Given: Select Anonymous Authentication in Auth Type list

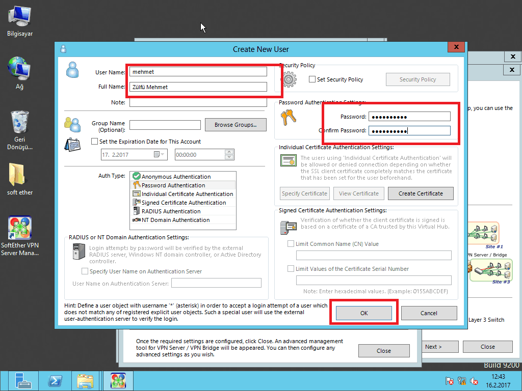Looking at the screenshot, I should click(176, 177).
